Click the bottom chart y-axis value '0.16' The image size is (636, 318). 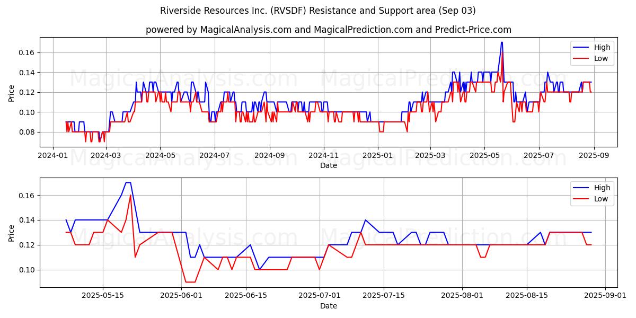pos(28,196)
